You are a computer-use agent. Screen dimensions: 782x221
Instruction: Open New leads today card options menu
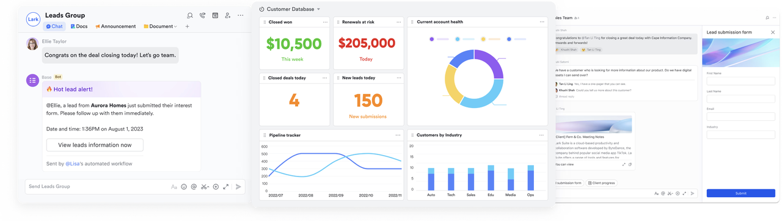(398, 78)
